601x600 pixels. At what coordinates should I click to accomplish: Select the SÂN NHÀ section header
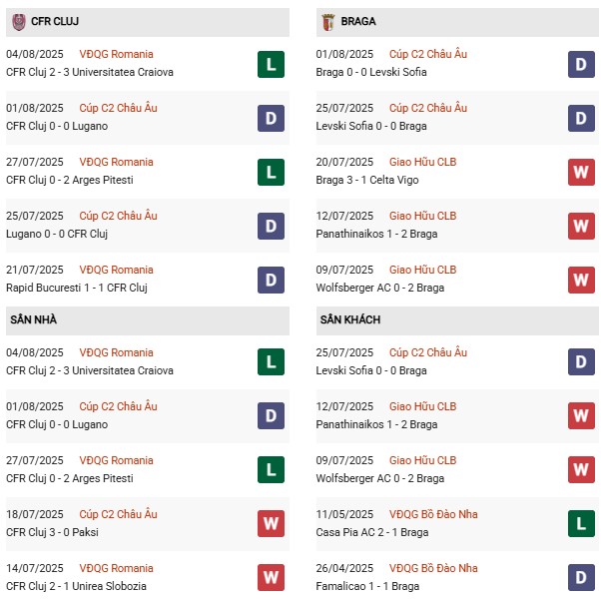[x=34, y=319]
